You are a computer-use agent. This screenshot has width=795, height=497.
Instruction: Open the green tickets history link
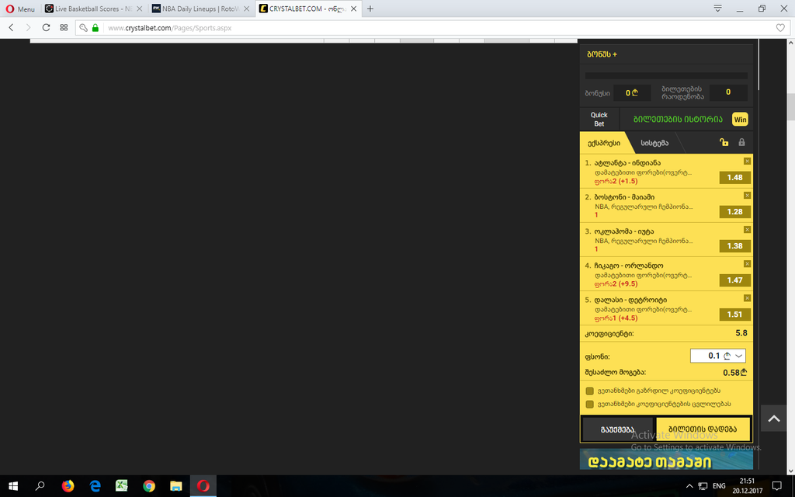[x=678, y=119]
